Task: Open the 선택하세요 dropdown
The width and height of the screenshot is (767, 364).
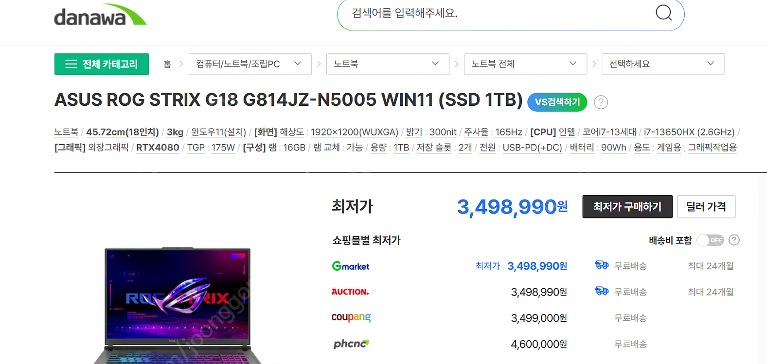Action: tap(662, 64)
